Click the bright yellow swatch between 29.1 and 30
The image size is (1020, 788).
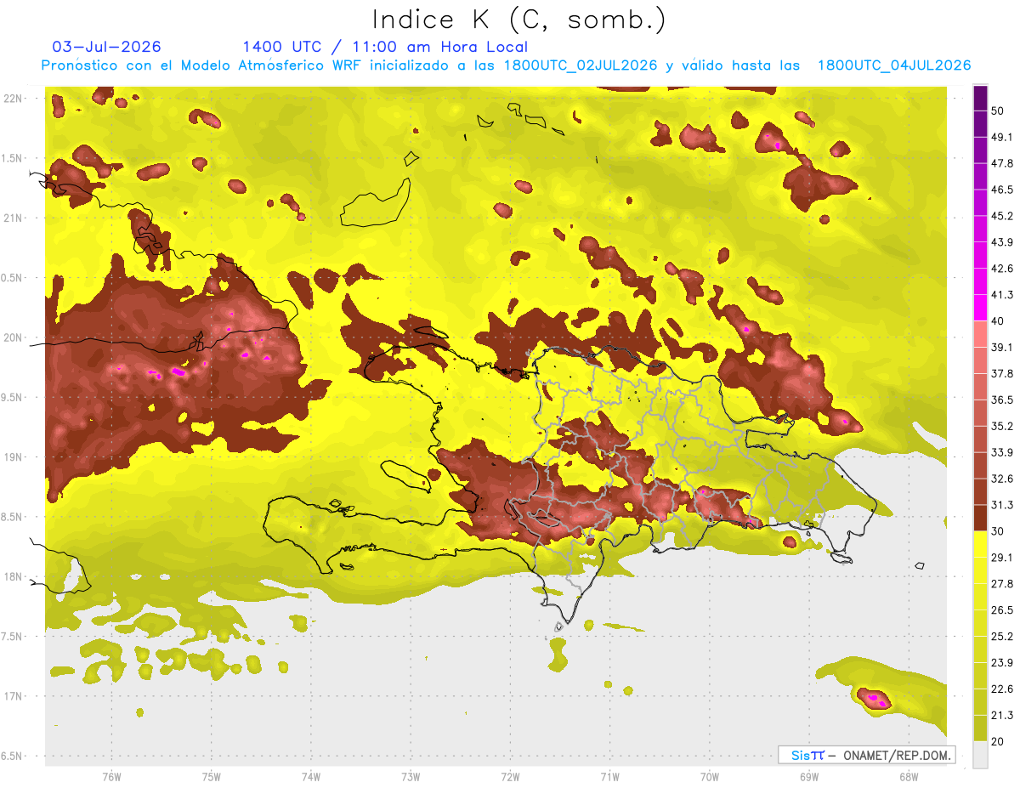[x=980, y=545]
